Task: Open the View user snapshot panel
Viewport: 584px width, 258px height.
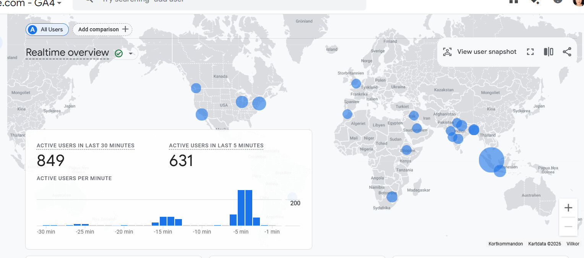Action: (480, 52)
